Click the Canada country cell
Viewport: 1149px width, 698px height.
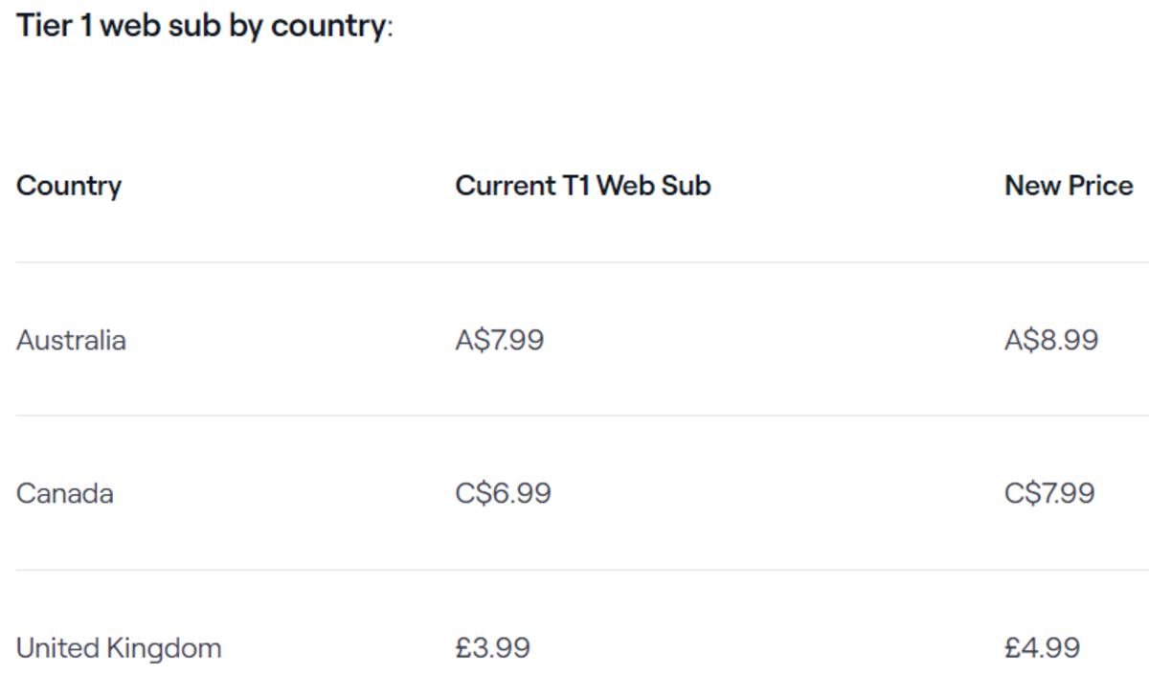point(65,494)
